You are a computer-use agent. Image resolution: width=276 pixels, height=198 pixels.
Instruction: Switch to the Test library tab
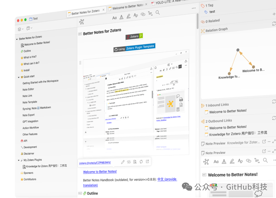[33, 19]
